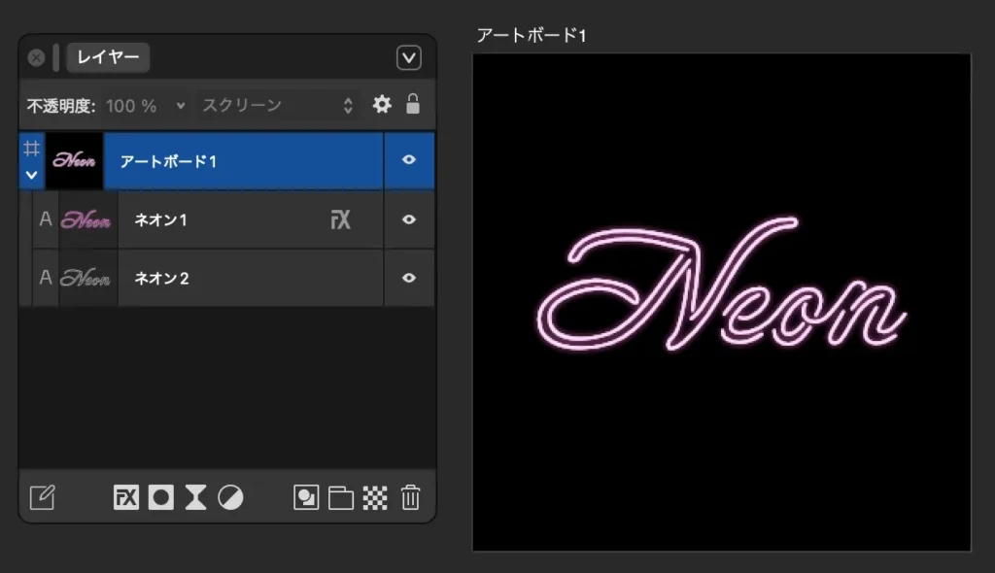
Task: Open the panel options menu
Action: [409, 57]
